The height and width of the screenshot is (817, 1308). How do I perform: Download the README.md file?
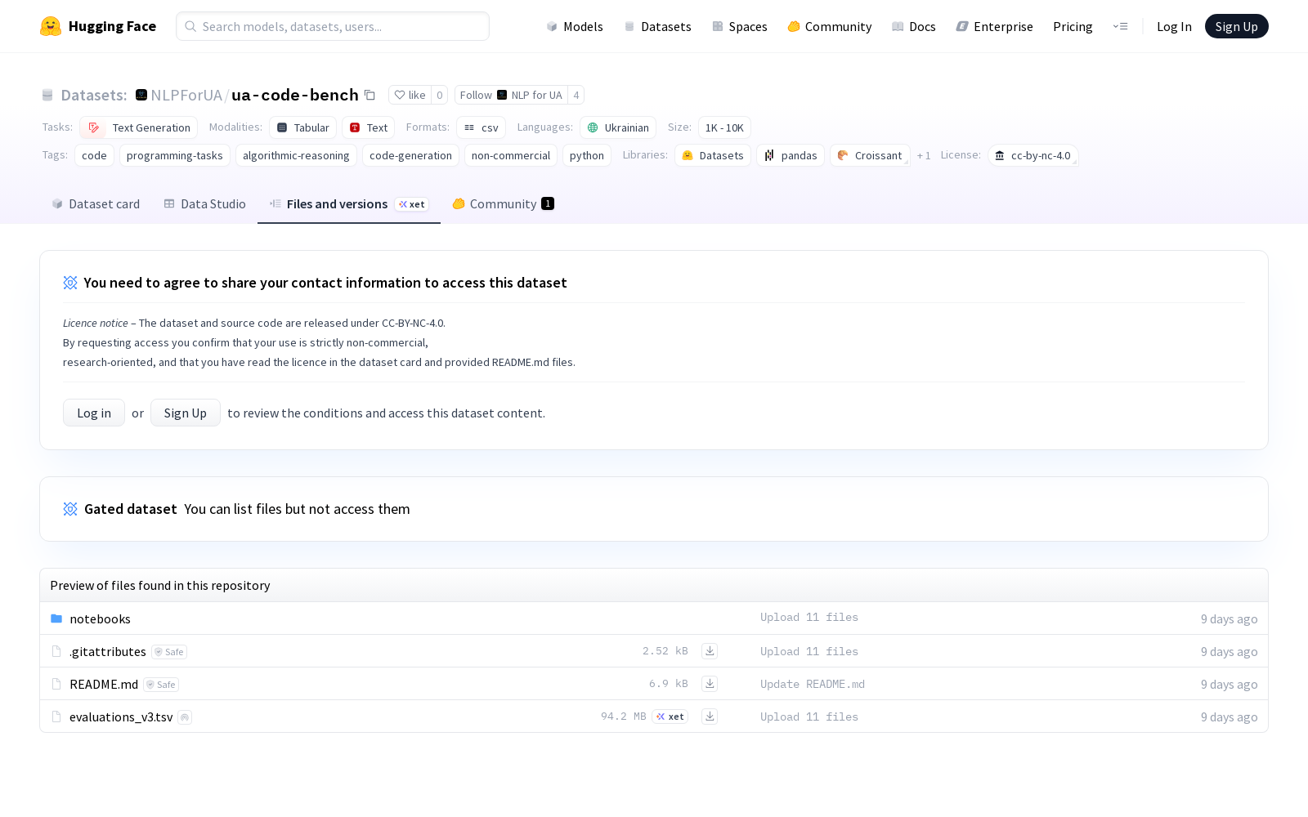coord(710,684)
